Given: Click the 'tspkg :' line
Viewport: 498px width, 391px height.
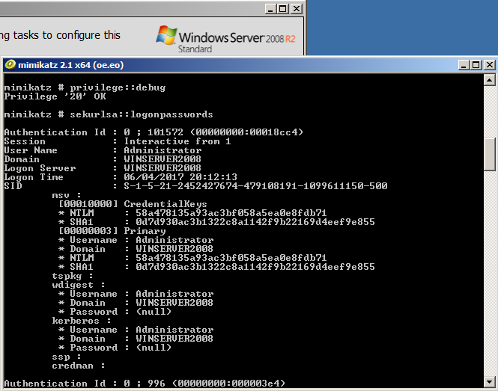Looking at the screenshot, I should point(73,276).
